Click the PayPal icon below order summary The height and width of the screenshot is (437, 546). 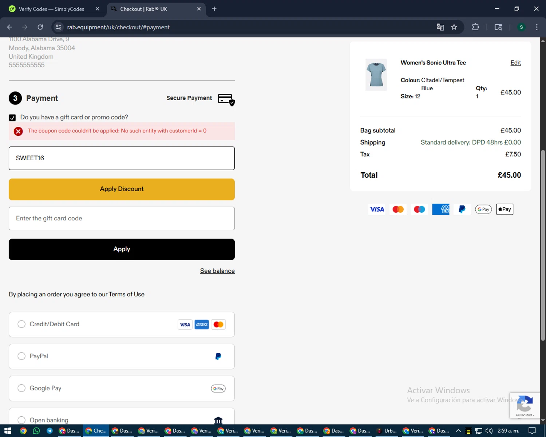click(462, 209)
